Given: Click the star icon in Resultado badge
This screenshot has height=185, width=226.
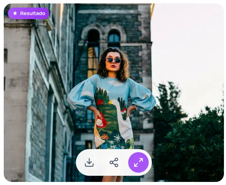Looking at the screenshot, I should coord(15,13).
